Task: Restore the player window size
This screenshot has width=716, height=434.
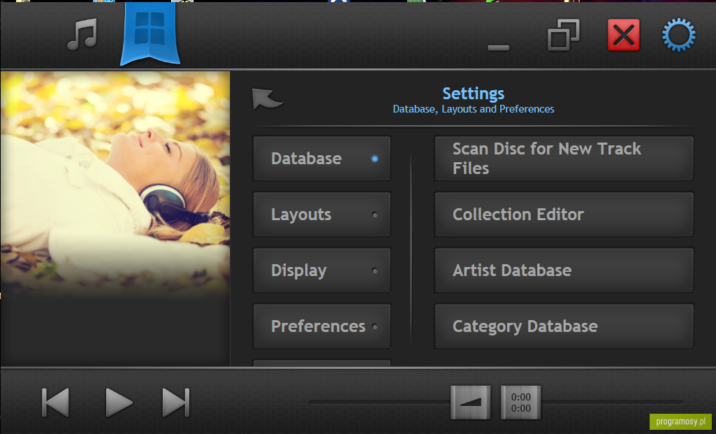Action: pos(564,35)
